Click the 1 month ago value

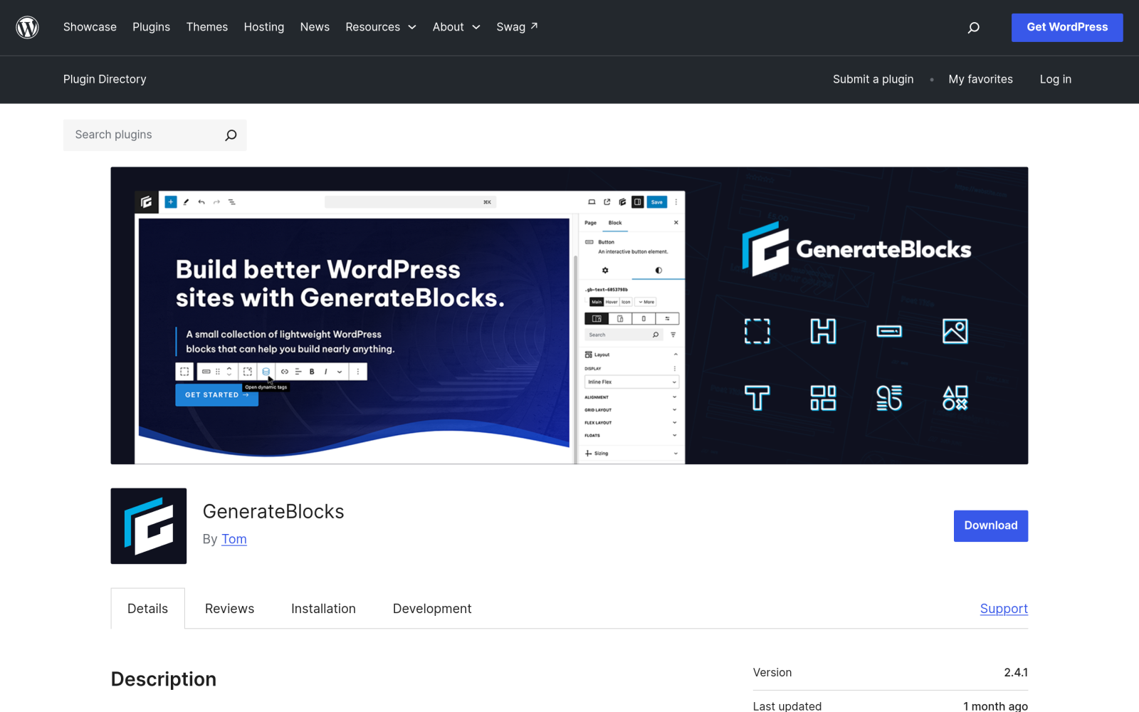(995, 706)
